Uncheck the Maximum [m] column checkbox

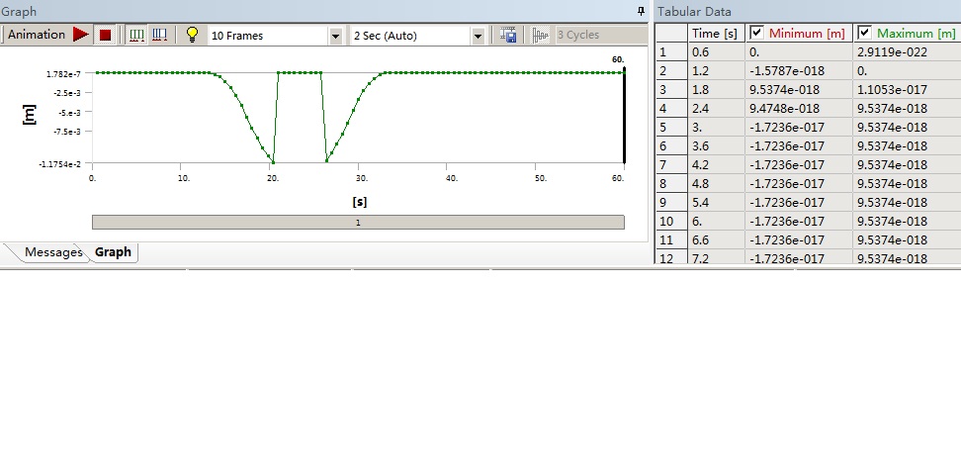click(864, 33)
